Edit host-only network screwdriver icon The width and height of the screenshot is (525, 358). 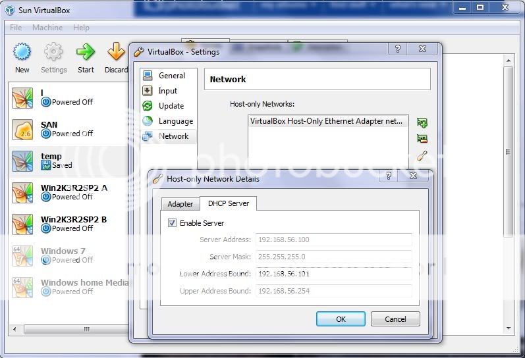pyautogui.click(x=422, y=155)
